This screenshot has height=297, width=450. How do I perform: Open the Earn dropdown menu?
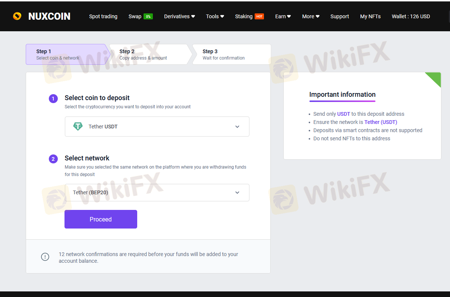tap(283, 16)
